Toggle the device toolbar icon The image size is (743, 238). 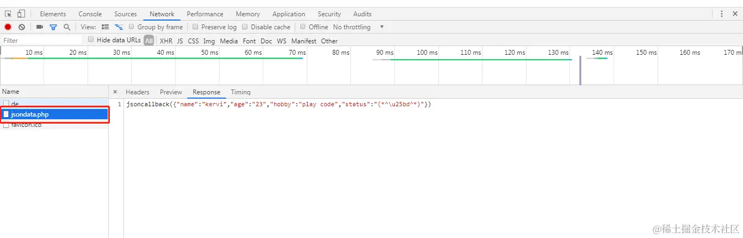coord(21,14)
